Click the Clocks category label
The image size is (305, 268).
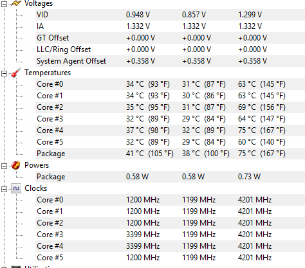tap(35, 188)
